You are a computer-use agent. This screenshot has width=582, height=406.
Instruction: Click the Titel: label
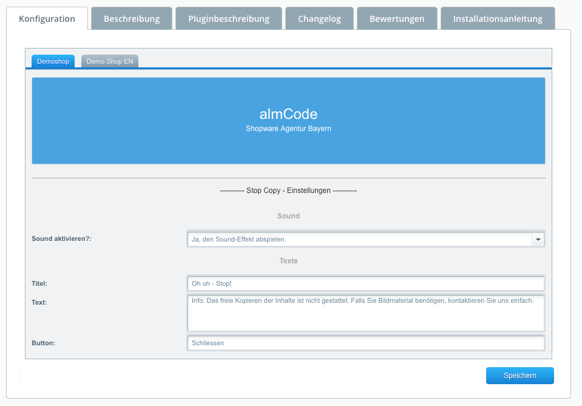(x=39, y=283)
